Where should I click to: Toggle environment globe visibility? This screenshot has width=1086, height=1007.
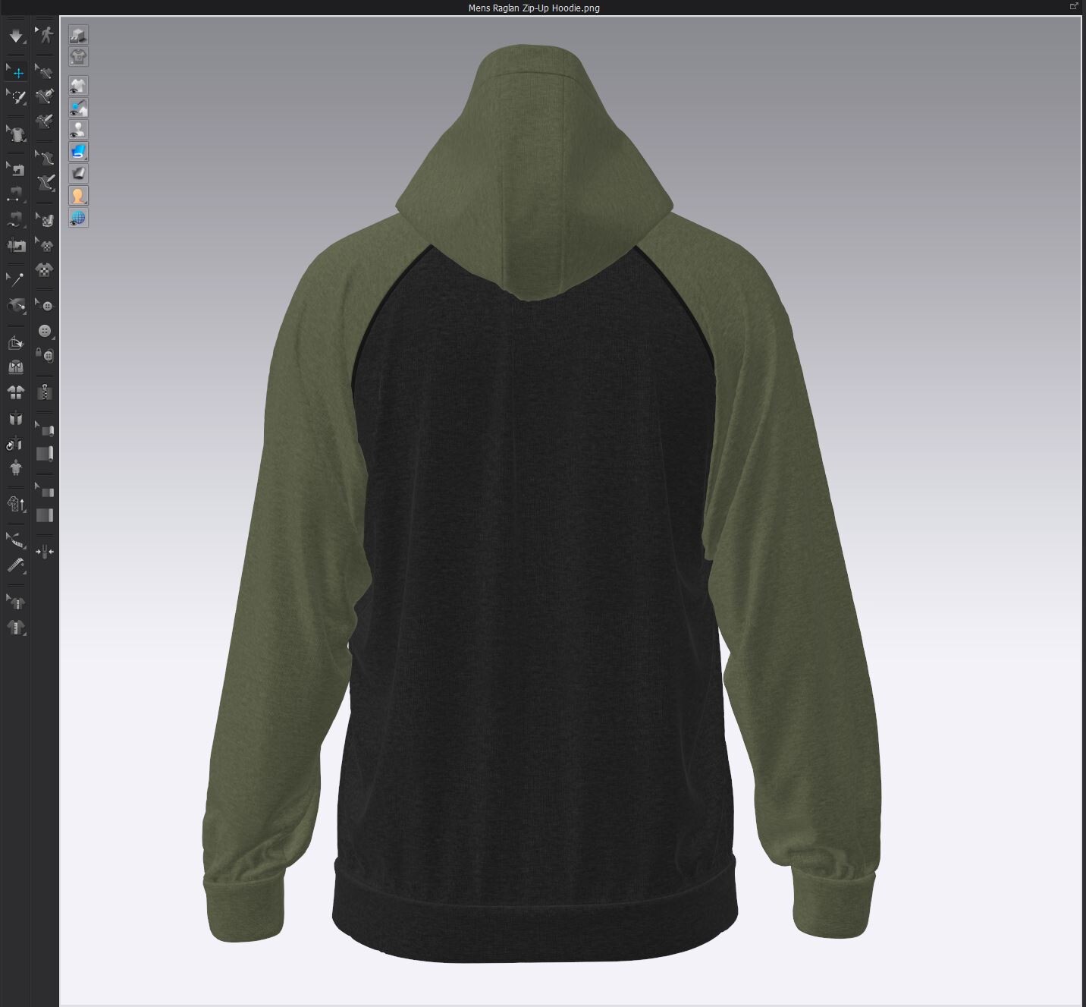(77, 218)
